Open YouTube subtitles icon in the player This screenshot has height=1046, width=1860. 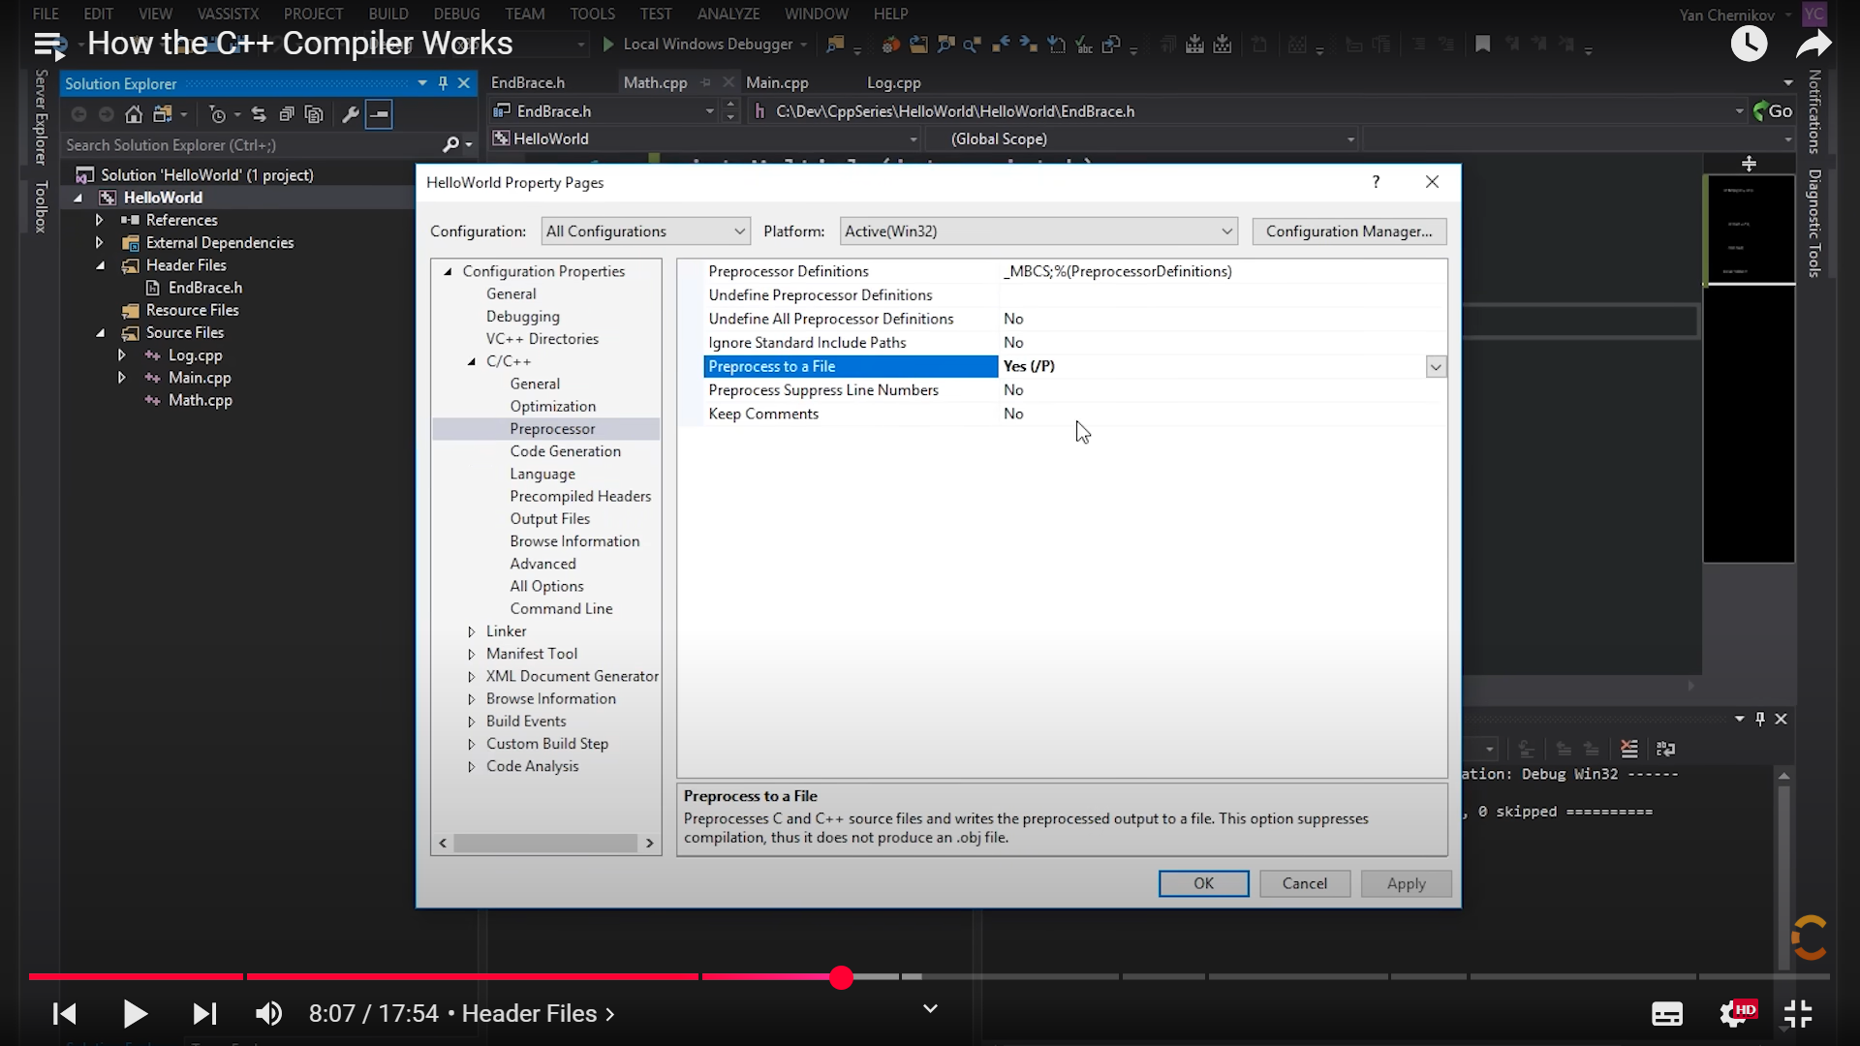(1667, 1014)
